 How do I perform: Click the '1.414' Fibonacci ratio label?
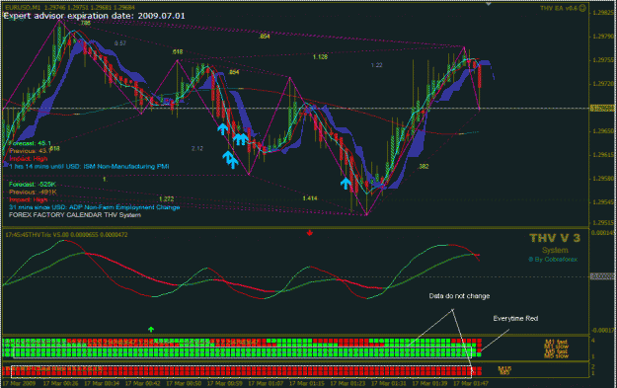[310, 198]
